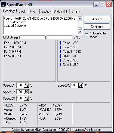Click the 'Fan4: 0 RPM' reading
Screen dimensions: 114x133
(x=13, y=56)
